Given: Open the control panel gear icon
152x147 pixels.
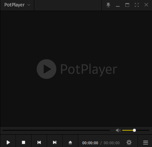Looking at the screenshot, I should [129, 142].
